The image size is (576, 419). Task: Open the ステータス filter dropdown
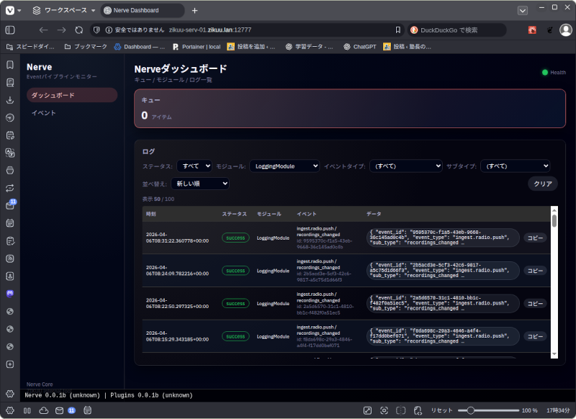coord(194,166)
